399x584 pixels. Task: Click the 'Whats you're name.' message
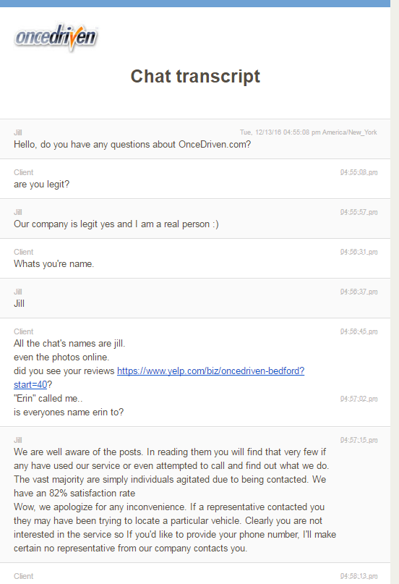[54, 264]
